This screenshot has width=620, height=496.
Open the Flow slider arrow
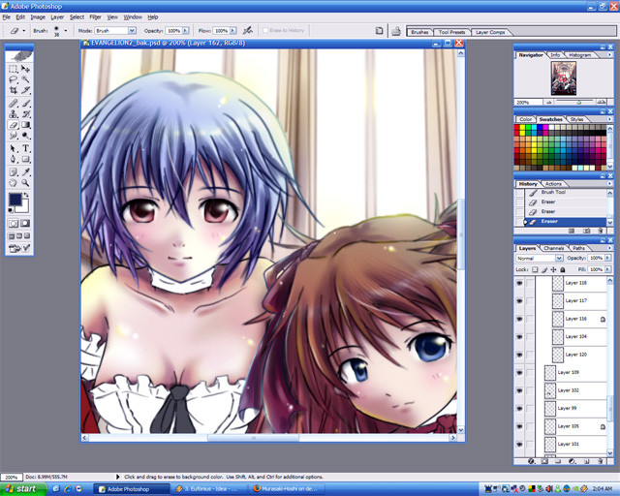coord(233,30)
